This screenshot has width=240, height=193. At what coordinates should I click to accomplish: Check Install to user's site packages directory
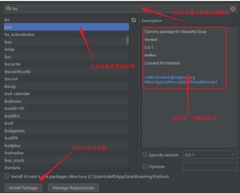click(x=7, y=176)
